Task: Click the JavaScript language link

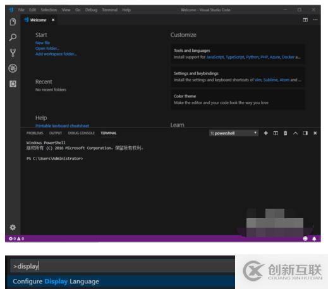Action: tap(215, 57)
